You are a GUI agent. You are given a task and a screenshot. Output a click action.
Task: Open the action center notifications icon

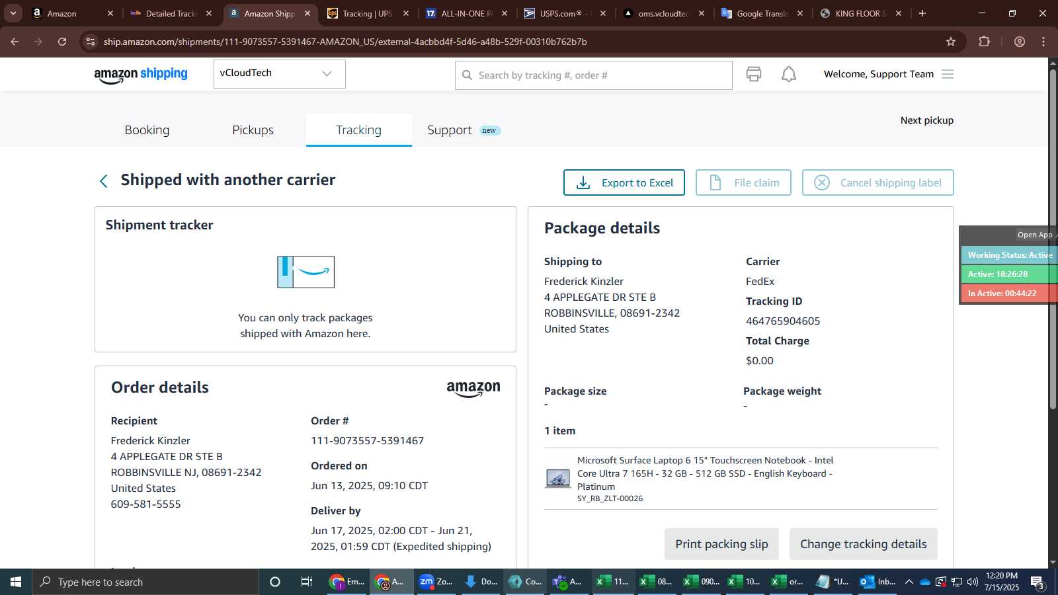click(x=1038, y=582)
